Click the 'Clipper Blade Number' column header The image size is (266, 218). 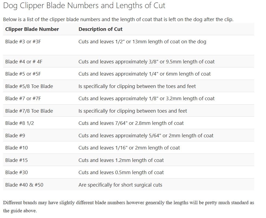click(x=32, y=29)
